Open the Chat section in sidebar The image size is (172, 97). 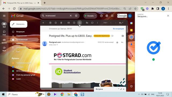click(x=4, y=33)
